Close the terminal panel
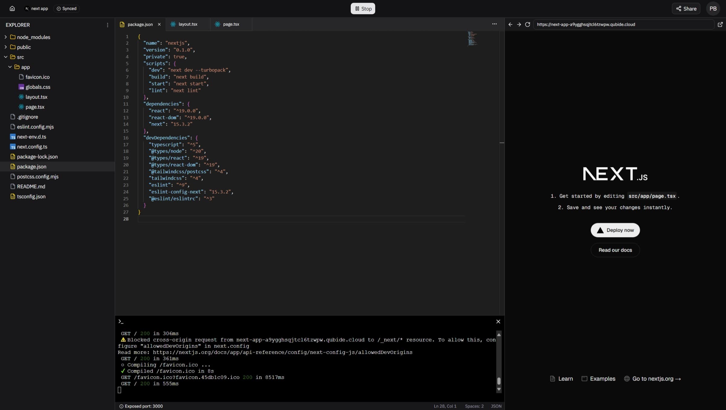 (498, 321)
